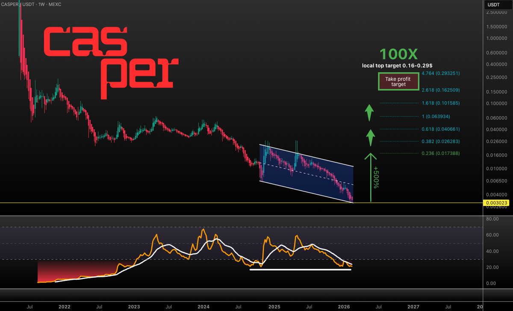Click price axis value 1.000000

pos(497,38)
